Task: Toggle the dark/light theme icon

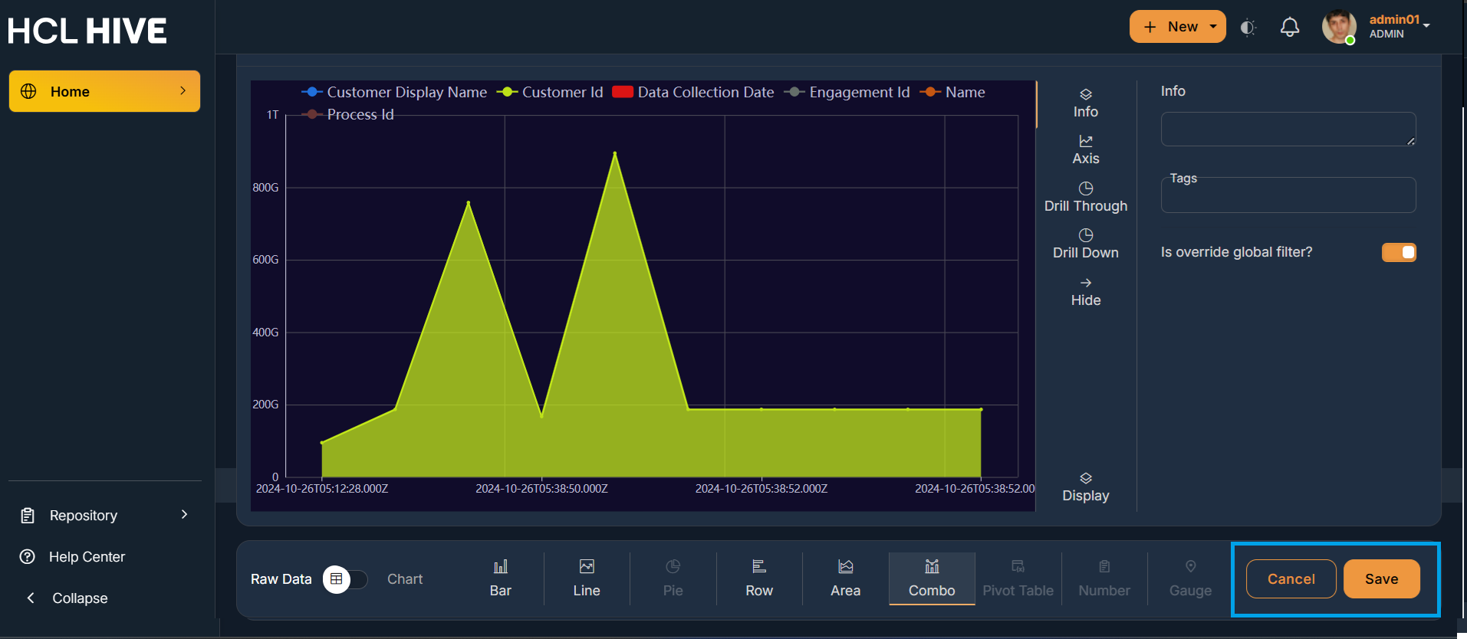Action: tap(1248, 28)
